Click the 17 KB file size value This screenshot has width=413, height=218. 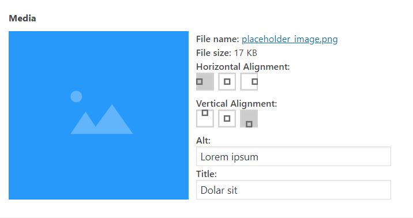pyautogui.click(x=246, y=53)
